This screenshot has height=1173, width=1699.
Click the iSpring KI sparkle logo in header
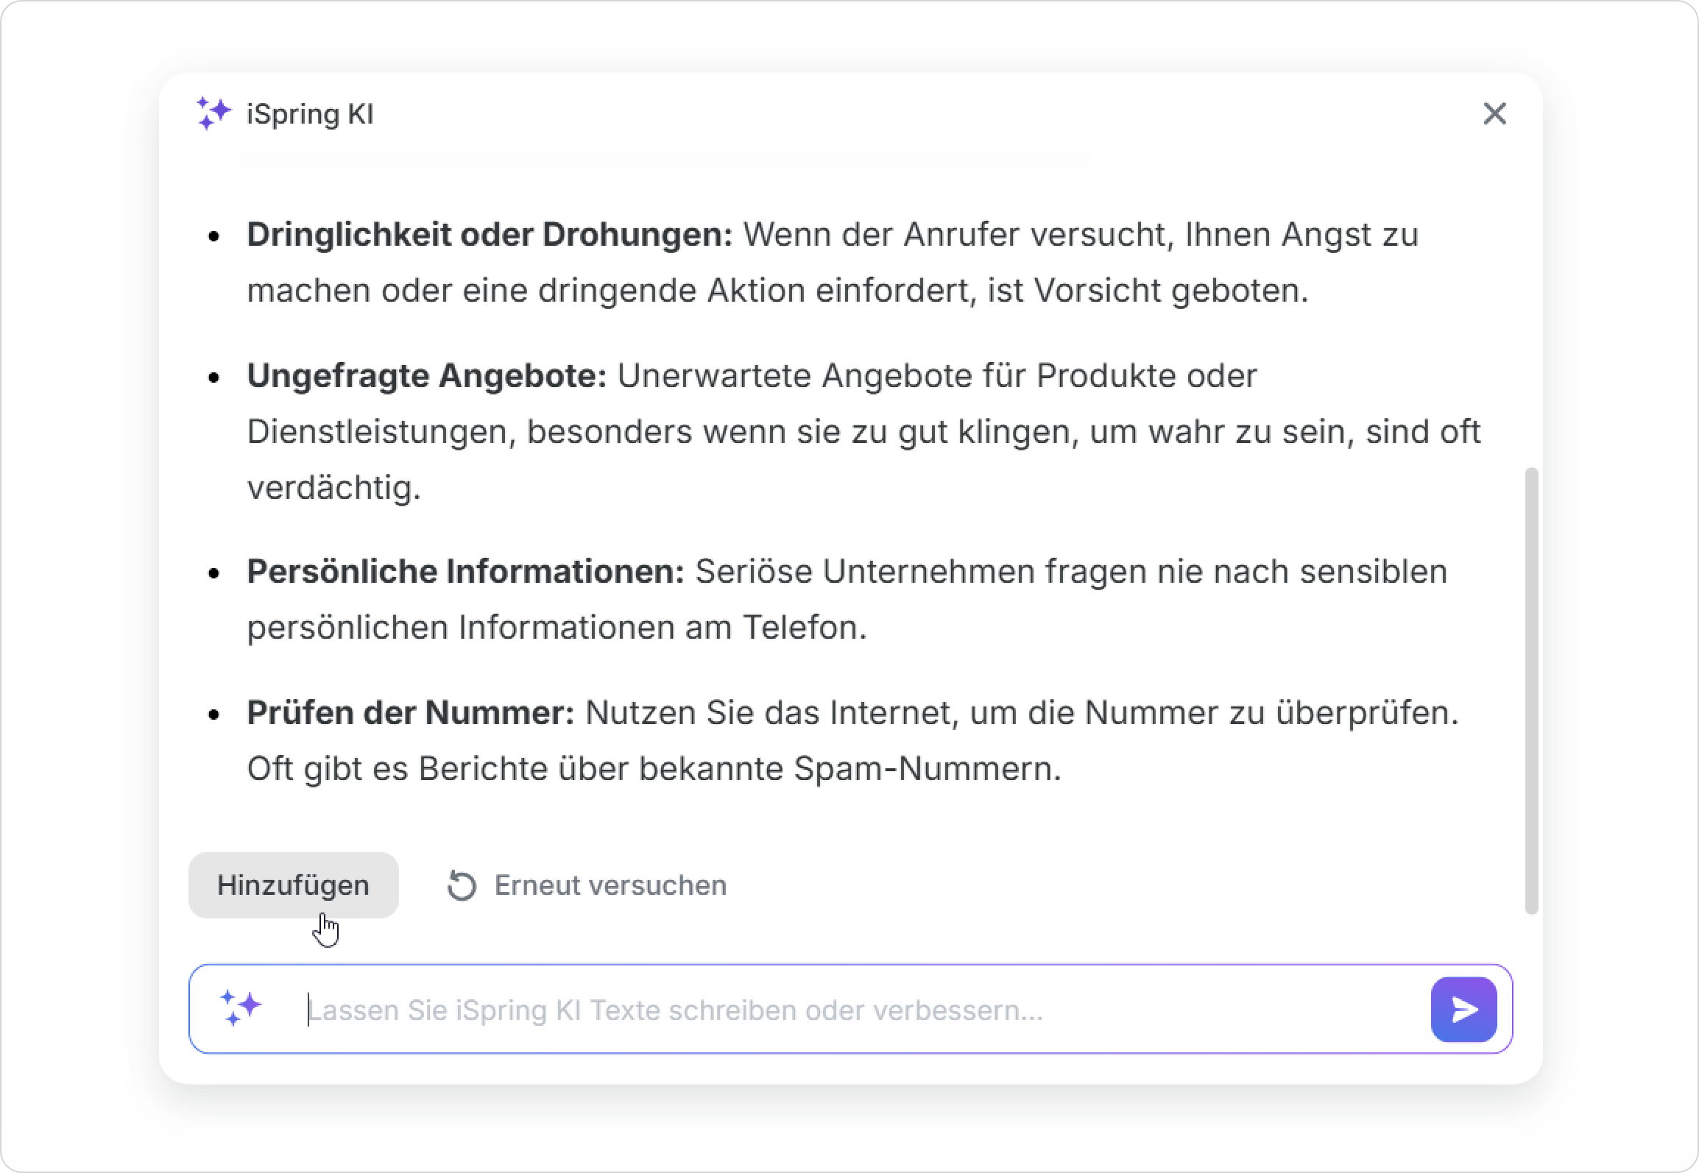pyautogui.click(x=213, y=114)
